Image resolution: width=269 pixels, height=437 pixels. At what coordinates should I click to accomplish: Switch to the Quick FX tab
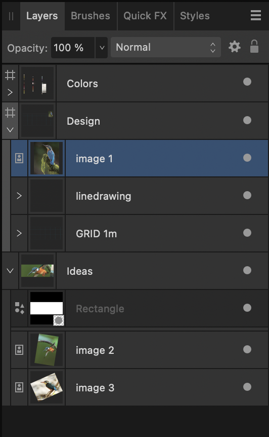click(x=145, y=16)
